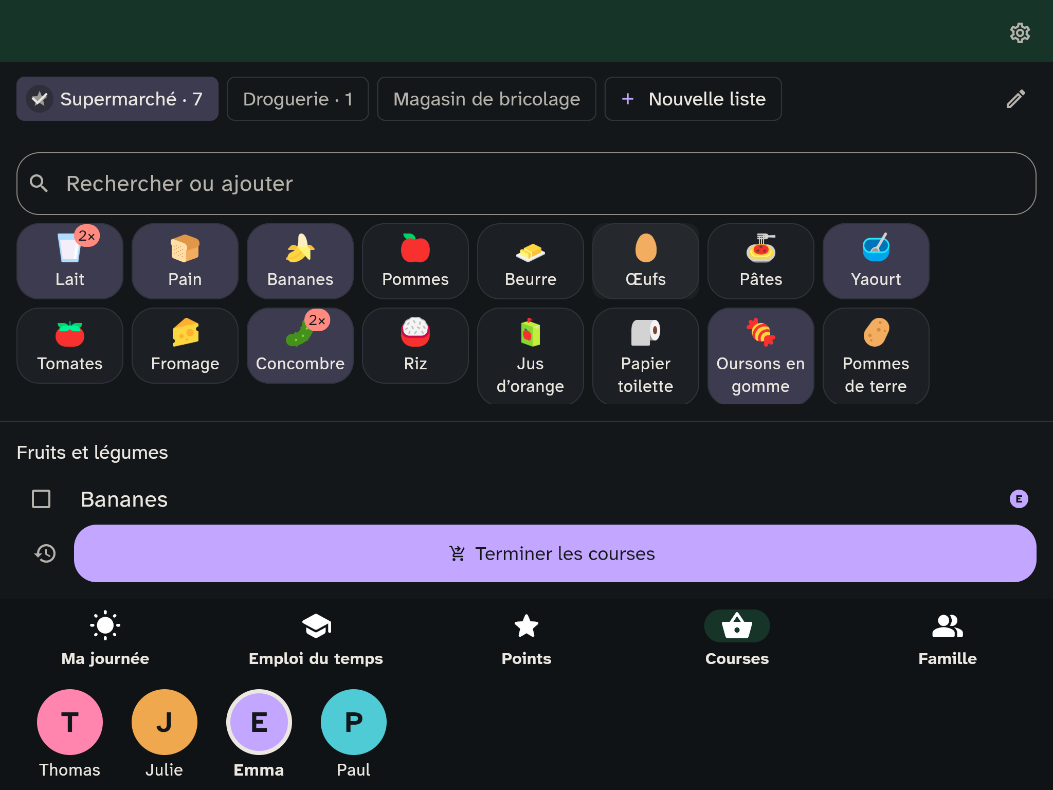1053x790 pixels.
Task: Switch to Paul profile avatar
Action: pyautogui.click(x=354, y=722)
